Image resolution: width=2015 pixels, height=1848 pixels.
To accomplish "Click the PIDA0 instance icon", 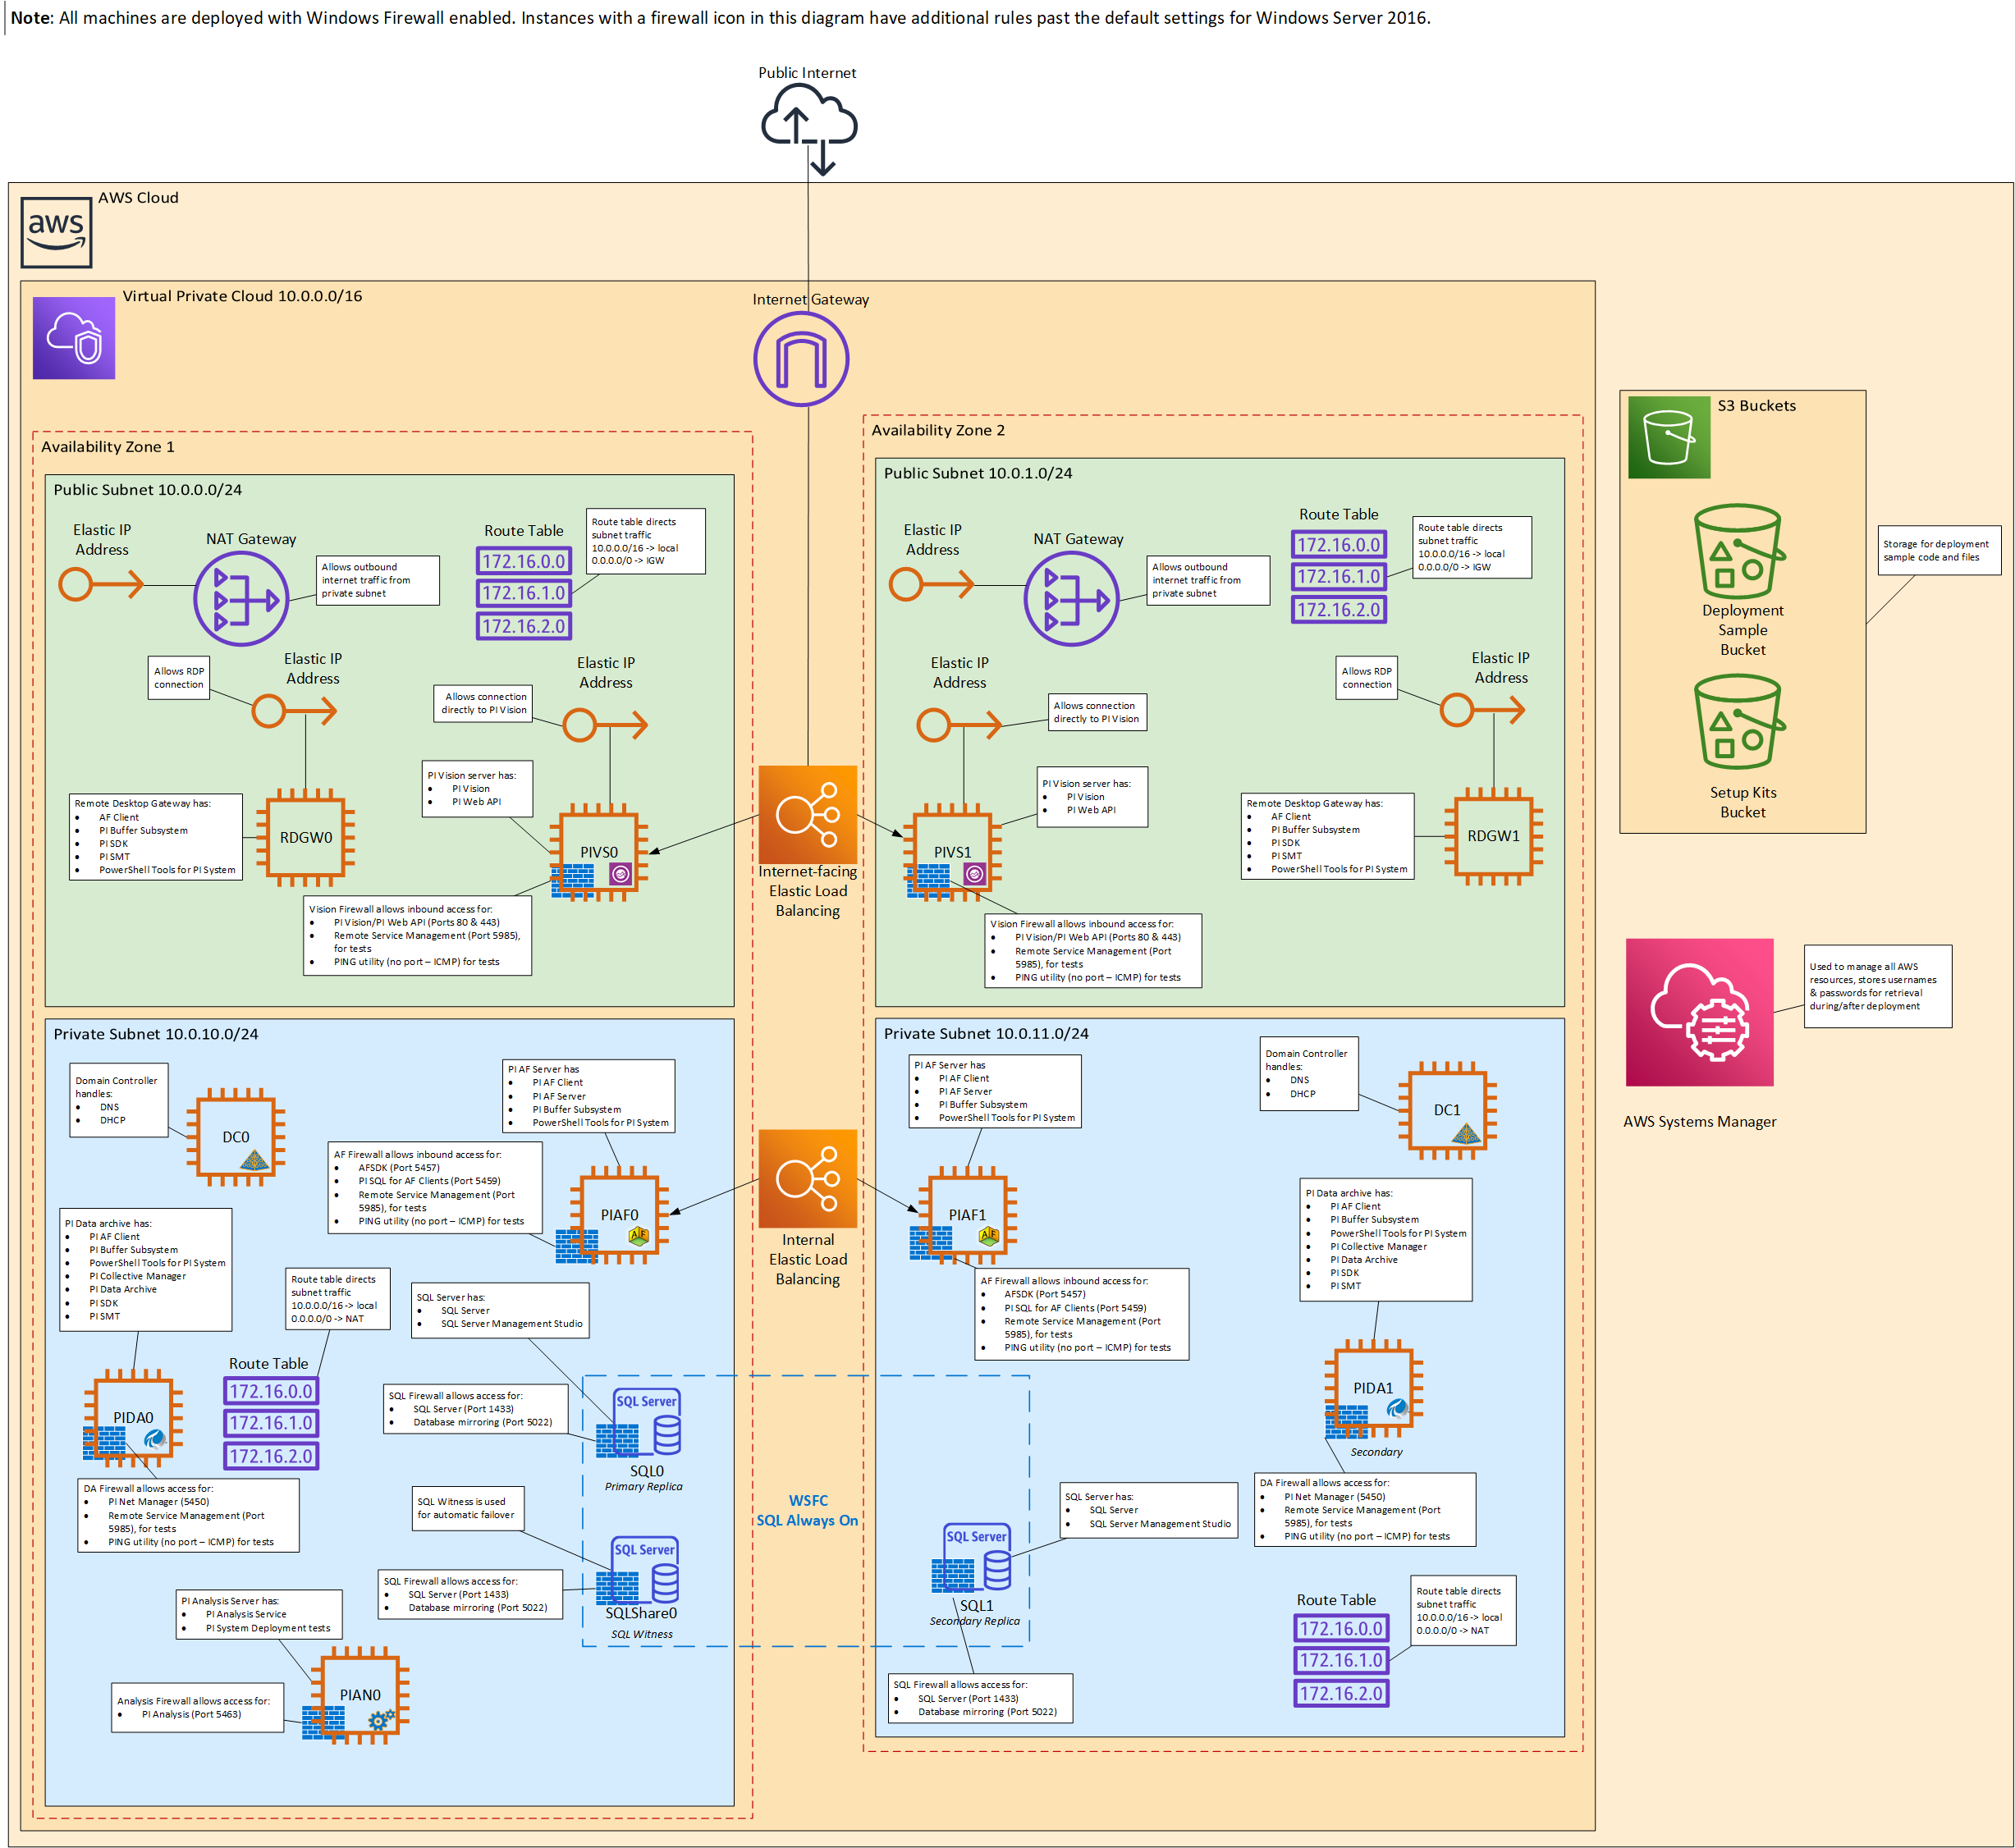I will pyautogui.click(x=133, y=1418).
